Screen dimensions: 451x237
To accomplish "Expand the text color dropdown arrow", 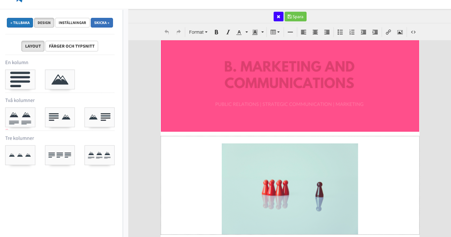I will click(x=247, y=32).
